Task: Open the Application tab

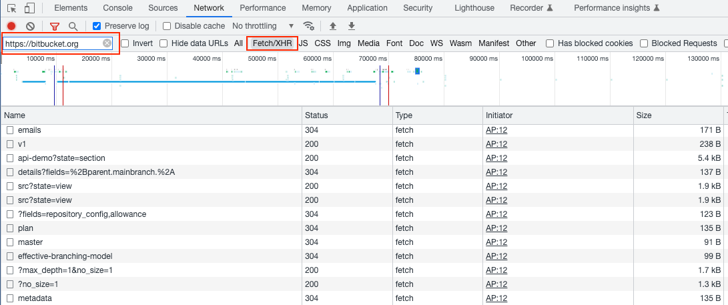Action: (367, 8)
